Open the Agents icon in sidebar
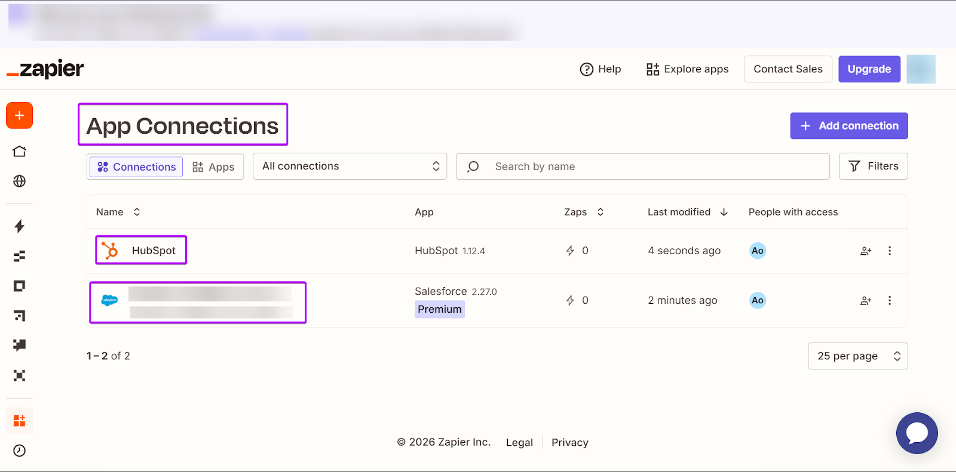 tap(19, 375)
